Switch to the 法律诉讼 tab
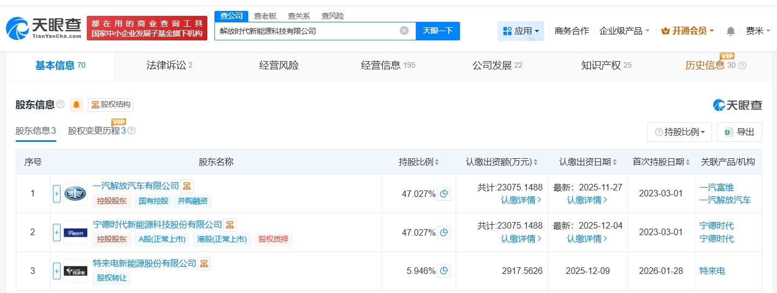 [169, 65]
